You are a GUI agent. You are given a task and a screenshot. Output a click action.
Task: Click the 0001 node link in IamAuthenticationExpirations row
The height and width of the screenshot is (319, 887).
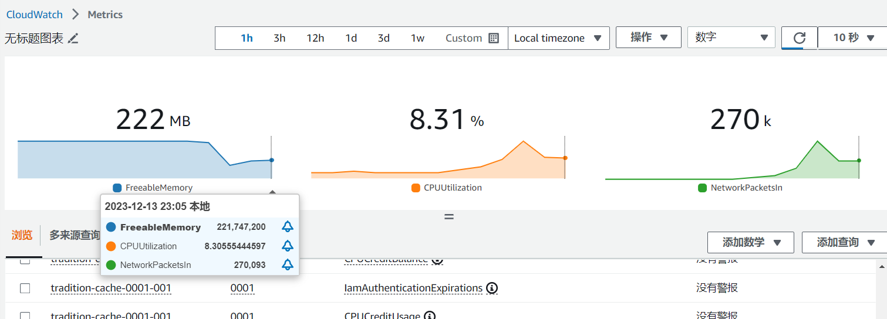(x=242, y=288)
